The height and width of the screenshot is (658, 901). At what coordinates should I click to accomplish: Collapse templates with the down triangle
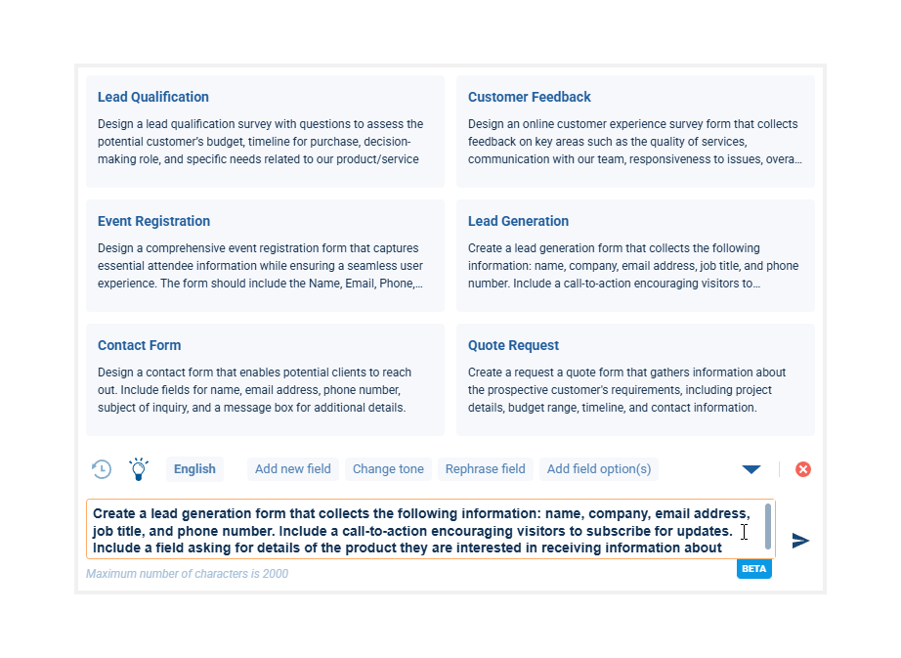[x=751, y=469]
